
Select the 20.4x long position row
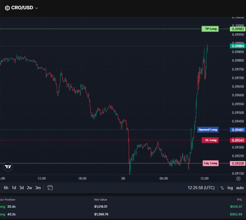(123, 206)
